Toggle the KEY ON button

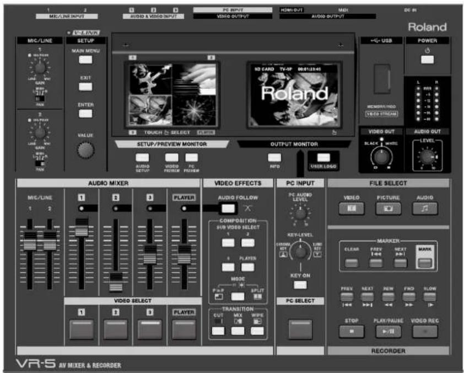(300, 285)
